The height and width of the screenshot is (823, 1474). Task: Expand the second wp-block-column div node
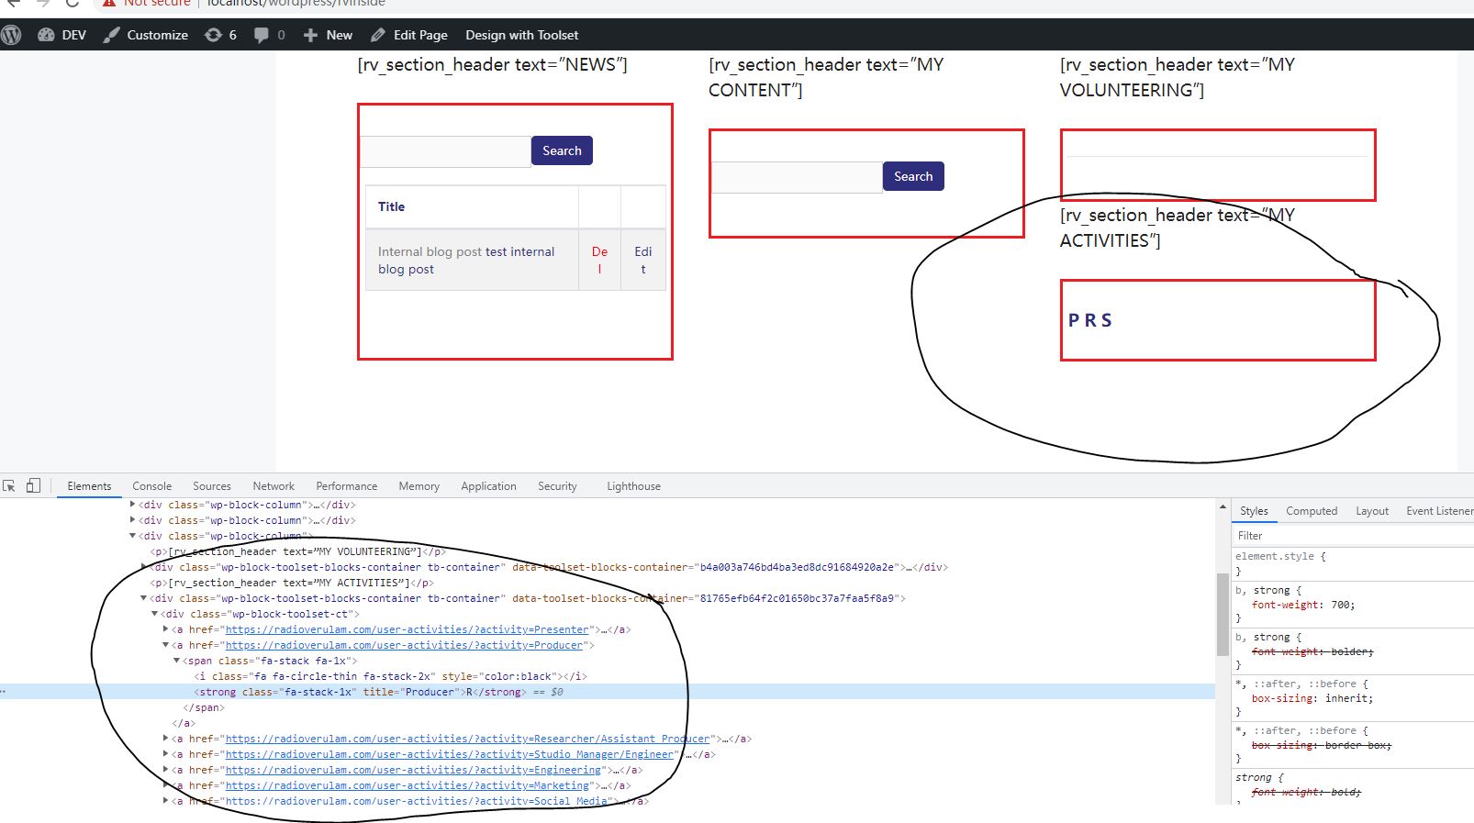[133, 520]
